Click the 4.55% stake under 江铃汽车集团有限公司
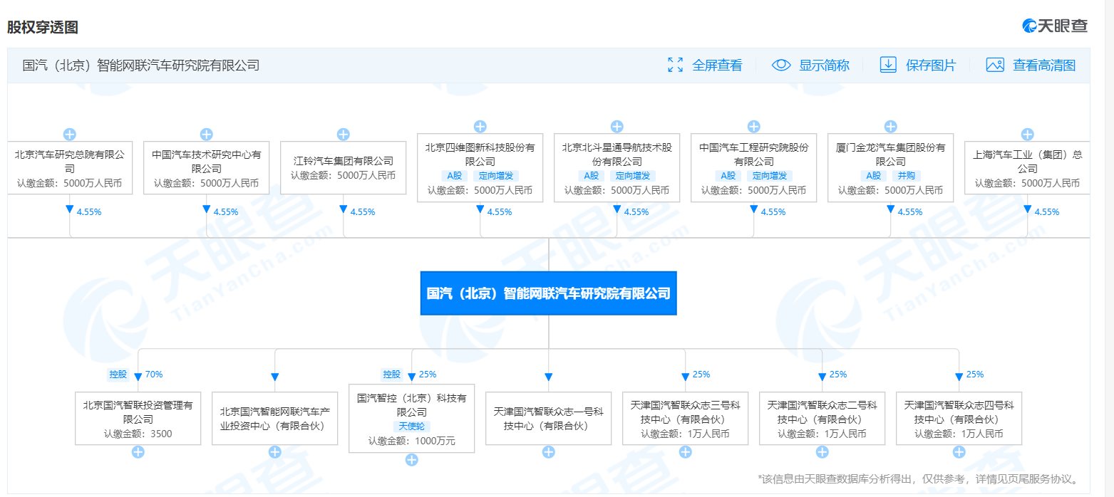 362,211
